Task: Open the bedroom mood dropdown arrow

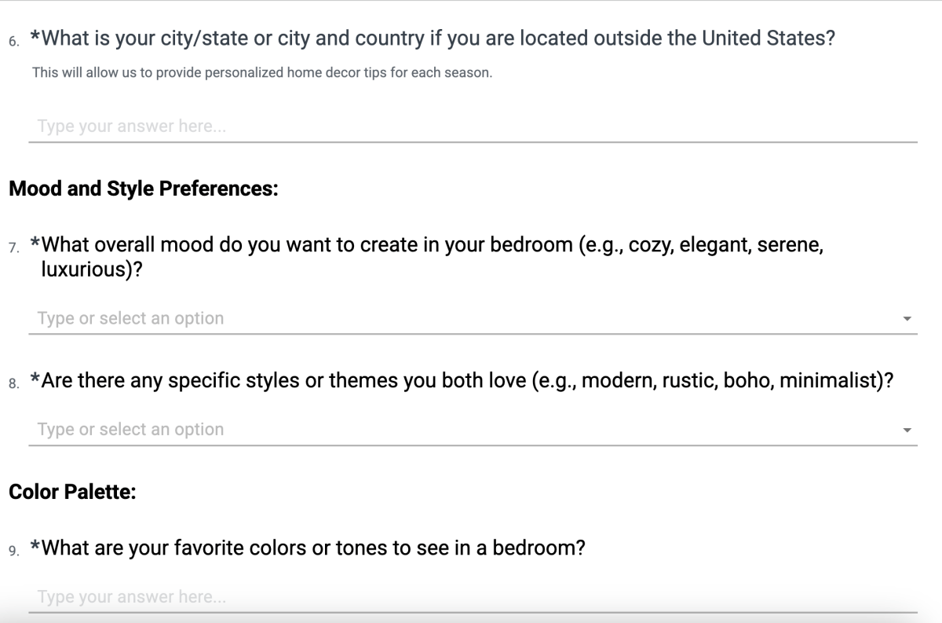Action: pyautogui.click(x=907, y=319)
